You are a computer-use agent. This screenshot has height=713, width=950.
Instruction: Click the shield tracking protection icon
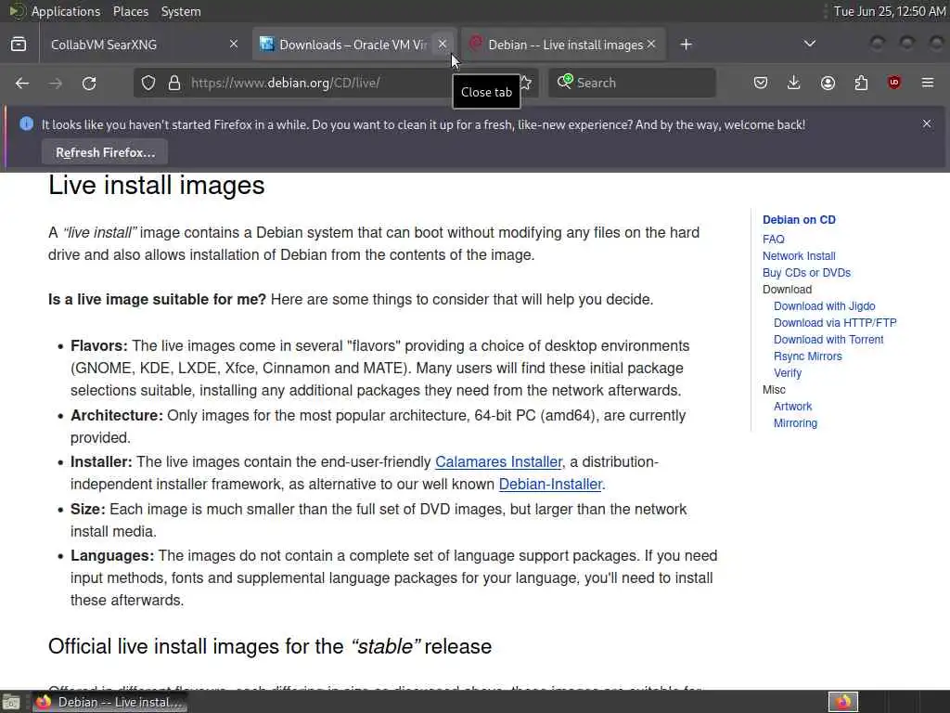pos(148,83)
